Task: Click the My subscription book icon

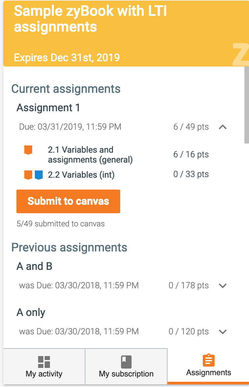Action: click(x=126, y=362)
